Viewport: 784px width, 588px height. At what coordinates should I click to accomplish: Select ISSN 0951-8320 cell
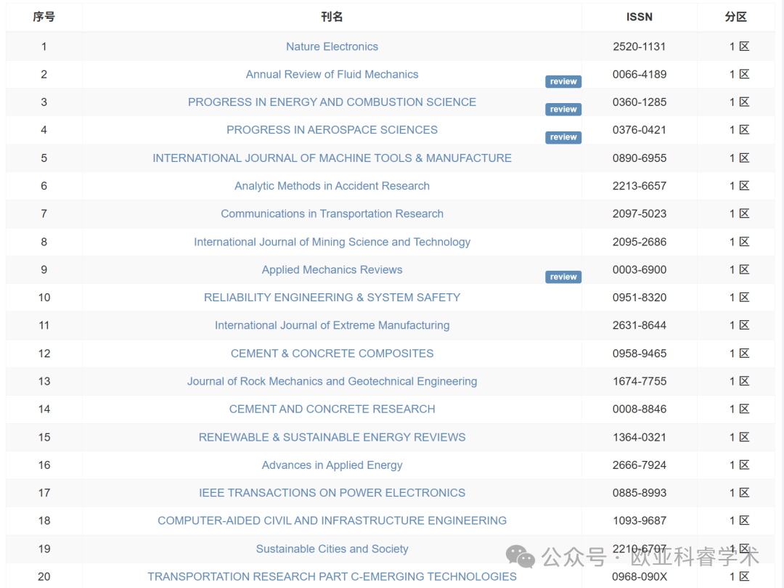640,298
